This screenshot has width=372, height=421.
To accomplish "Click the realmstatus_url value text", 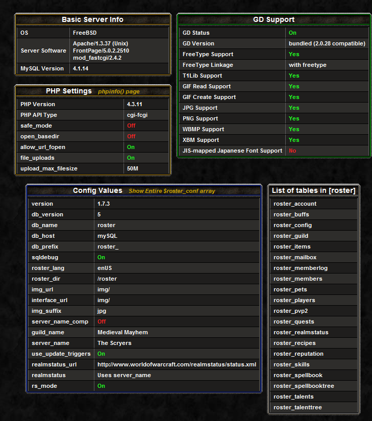I will (x=177, y=364).
